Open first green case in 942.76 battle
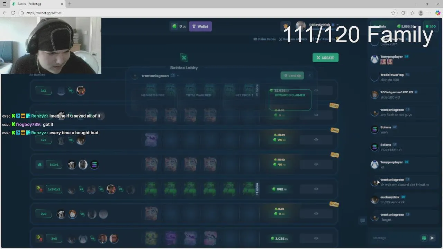 [151, 189]
